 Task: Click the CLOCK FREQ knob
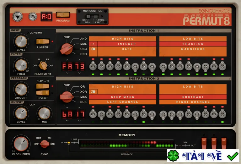[x=21, y=144]
